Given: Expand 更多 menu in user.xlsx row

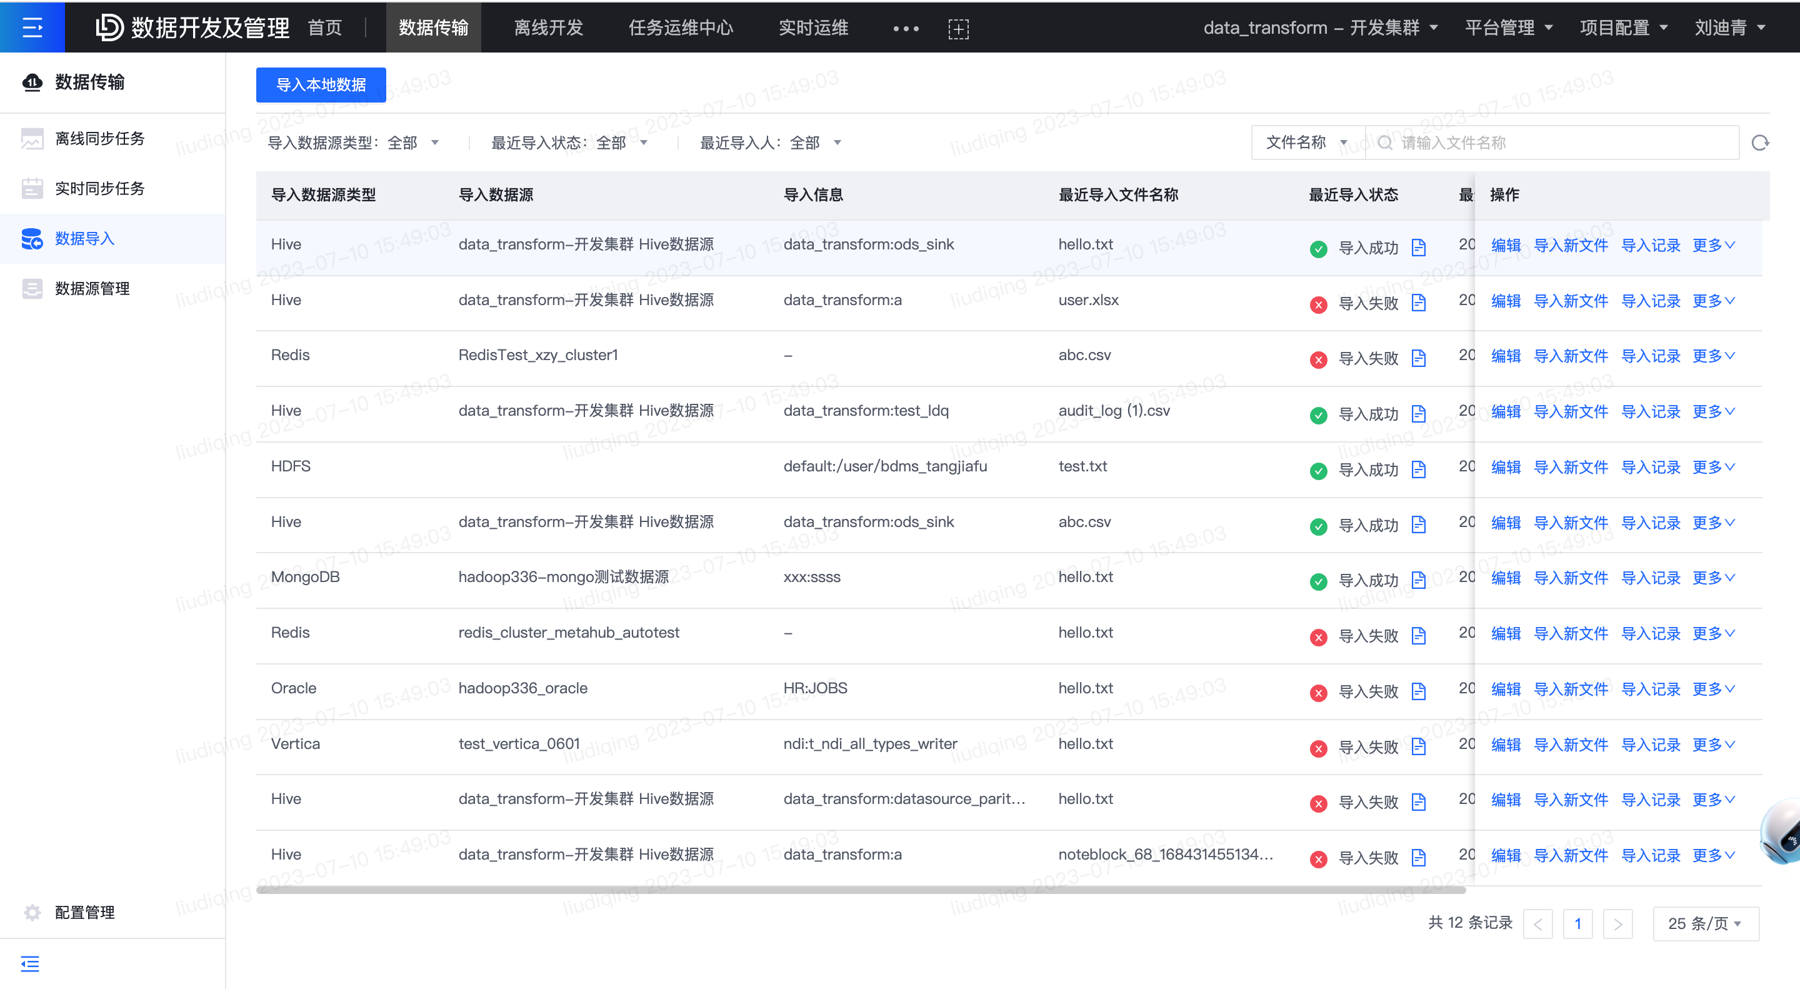Looking at the screenshot, I should tap(1713, 301).
